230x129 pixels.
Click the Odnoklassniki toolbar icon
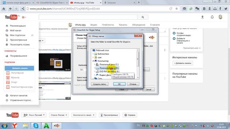(210, 9)
